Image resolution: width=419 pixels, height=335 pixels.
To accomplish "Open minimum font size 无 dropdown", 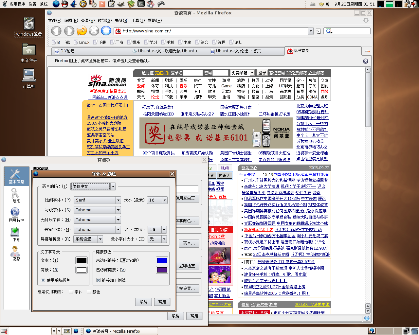I will tap(157, 239).
